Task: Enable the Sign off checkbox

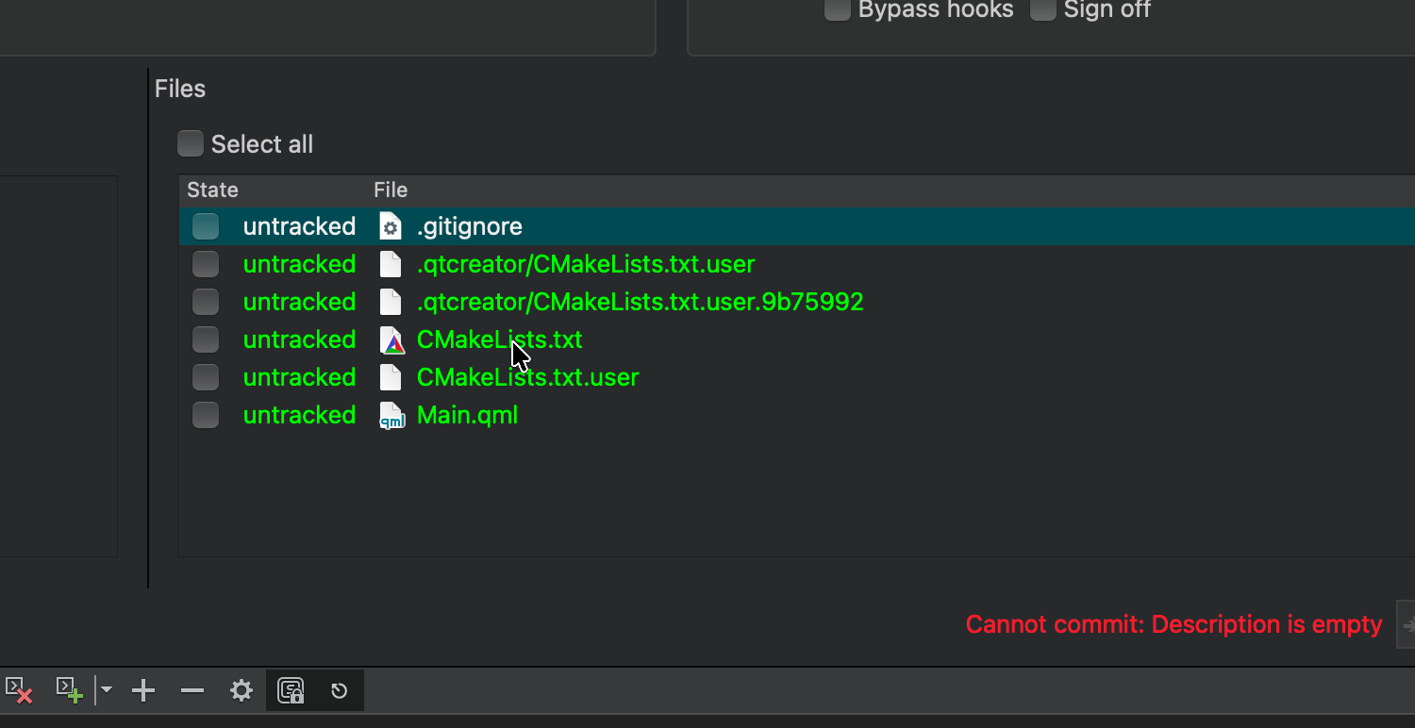Action: click(1042, 10)
